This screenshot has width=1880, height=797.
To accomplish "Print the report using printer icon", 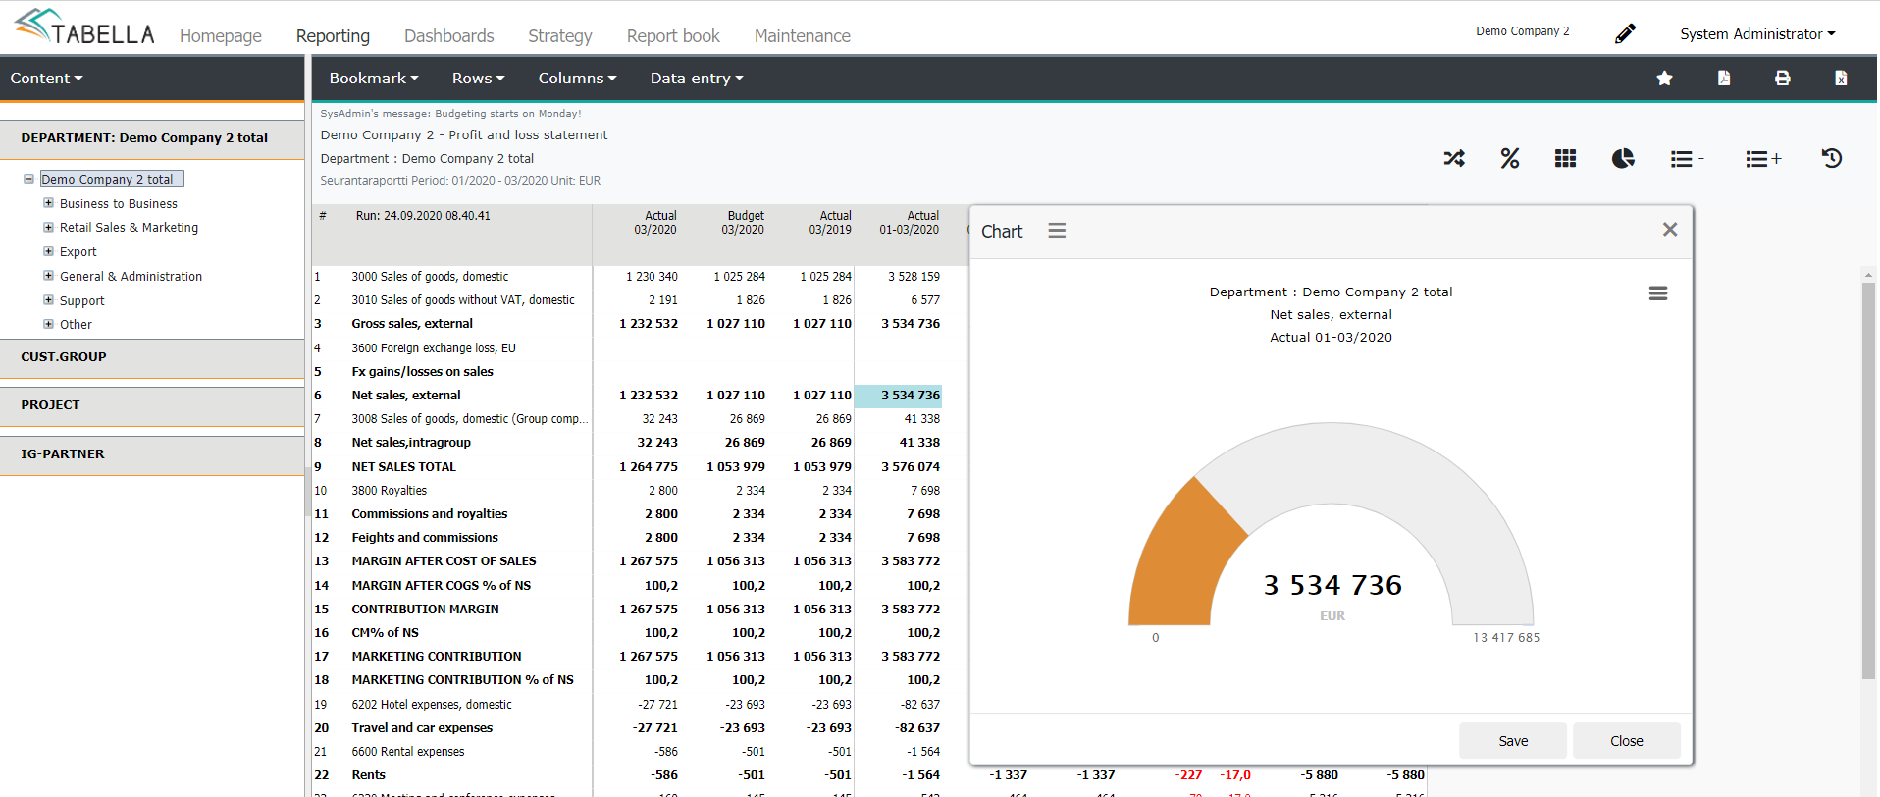I will [x=1783, y=79].
